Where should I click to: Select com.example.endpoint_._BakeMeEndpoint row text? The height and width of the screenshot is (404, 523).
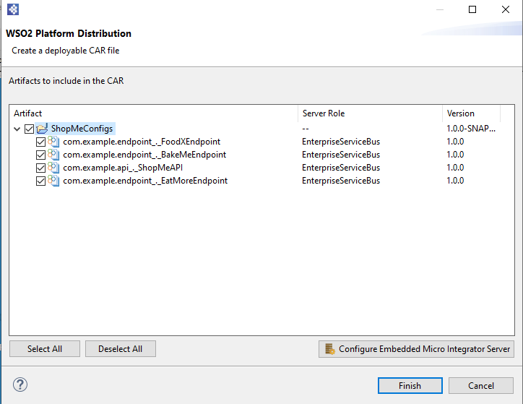click(x=144, y=155)
